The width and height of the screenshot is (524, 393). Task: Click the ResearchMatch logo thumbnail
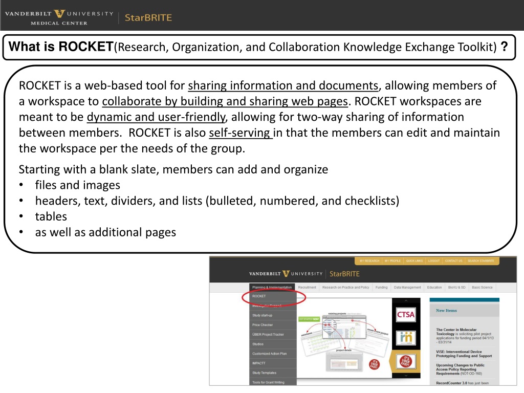coord(406,338)
